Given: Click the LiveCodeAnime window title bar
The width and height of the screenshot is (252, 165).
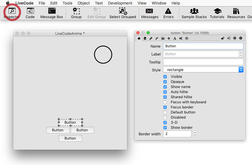Looking at the screenshot, I should (x=70, y=34).
